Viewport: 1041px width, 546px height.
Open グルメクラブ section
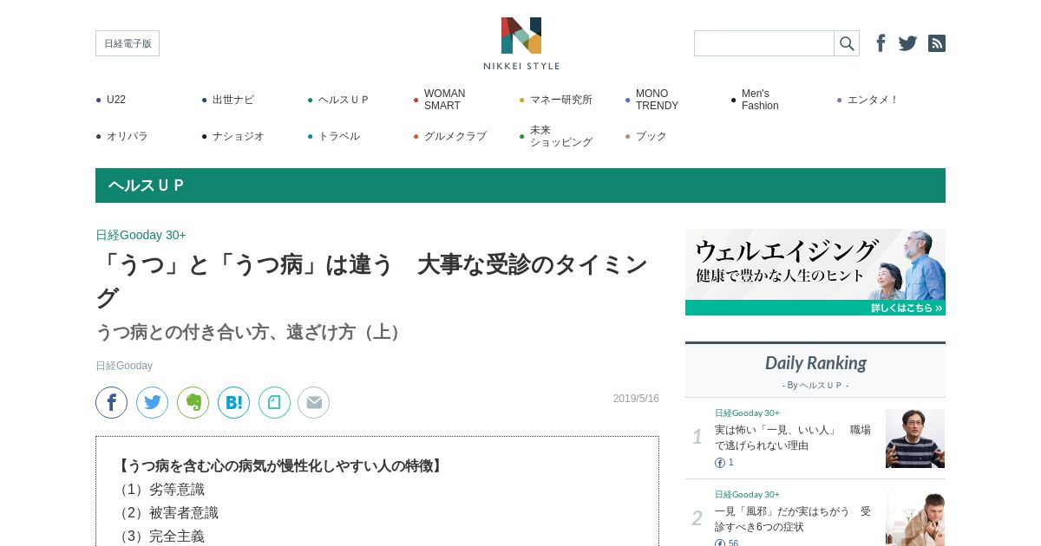(x=455, y=136)
